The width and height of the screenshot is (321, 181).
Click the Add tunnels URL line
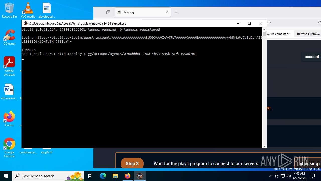coord(109,54)
